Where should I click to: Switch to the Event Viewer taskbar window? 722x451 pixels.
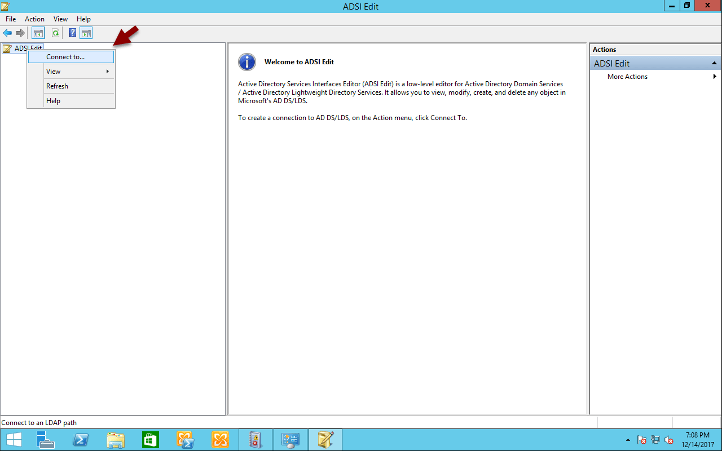256,440
